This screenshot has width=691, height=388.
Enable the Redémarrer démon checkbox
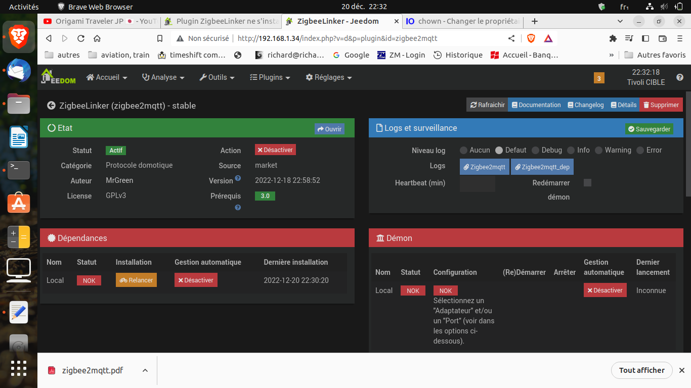pyautogui.click(x=587, y=183)
